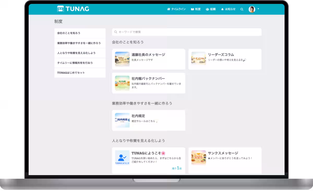Open サンクスメッセージ card title
Viewport: 313px width, 191px height.
(223, 153)
